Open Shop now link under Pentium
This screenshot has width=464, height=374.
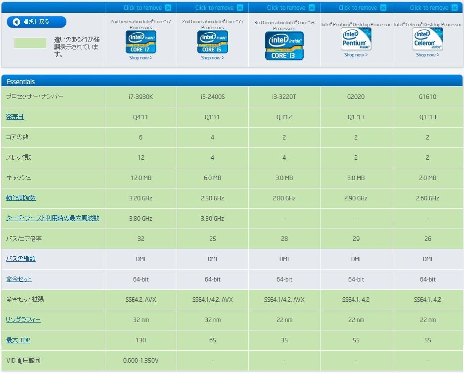356,55
